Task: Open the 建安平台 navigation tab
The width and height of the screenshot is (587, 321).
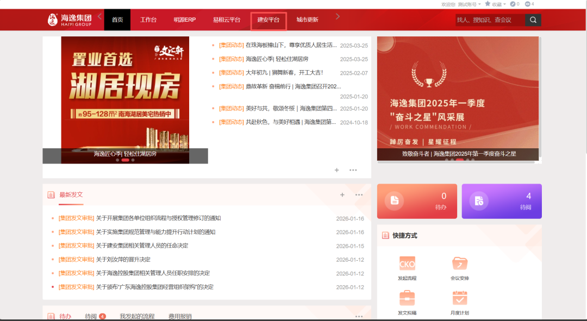Action: [x=268, y=20]
